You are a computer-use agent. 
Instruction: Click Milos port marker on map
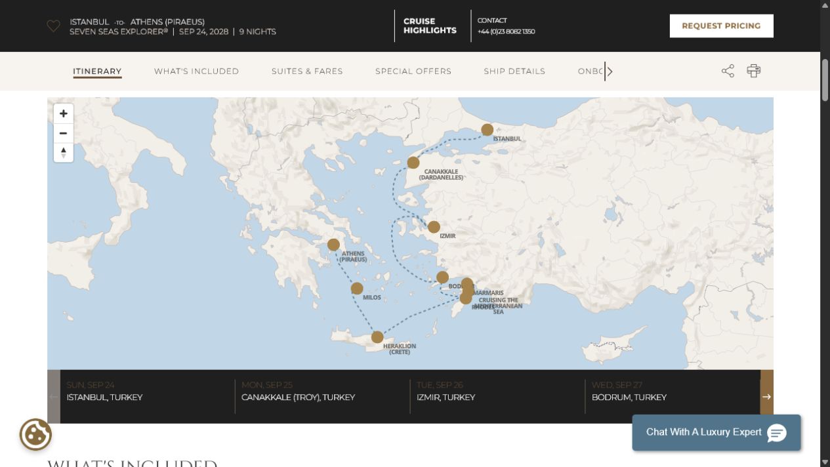pos(357,289)
